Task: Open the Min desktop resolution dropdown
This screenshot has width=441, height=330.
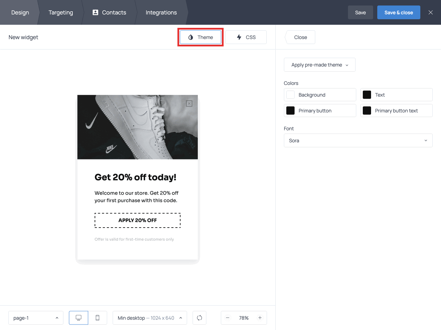Action: (x=150, y=318)
